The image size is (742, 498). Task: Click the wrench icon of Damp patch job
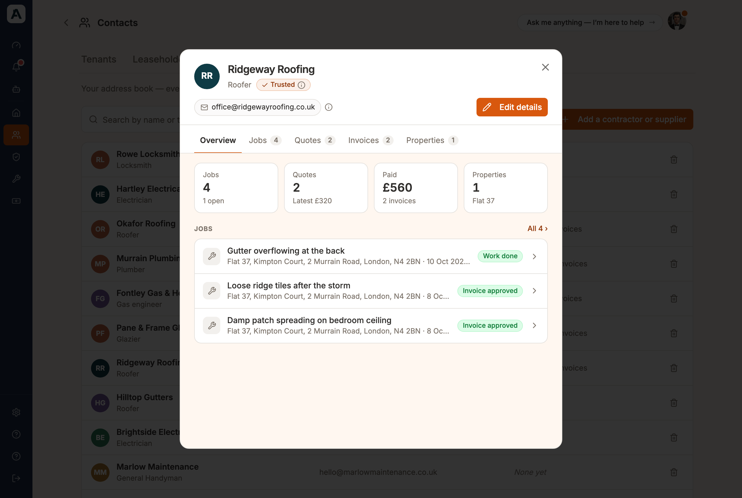(212, 325)
